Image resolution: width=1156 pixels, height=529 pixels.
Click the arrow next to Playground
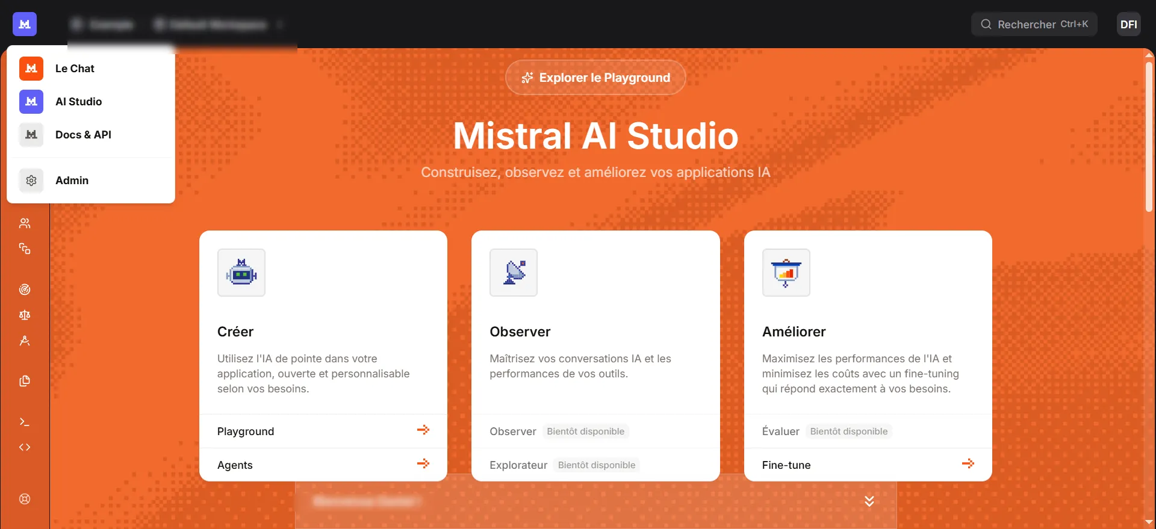coord(423,430)
